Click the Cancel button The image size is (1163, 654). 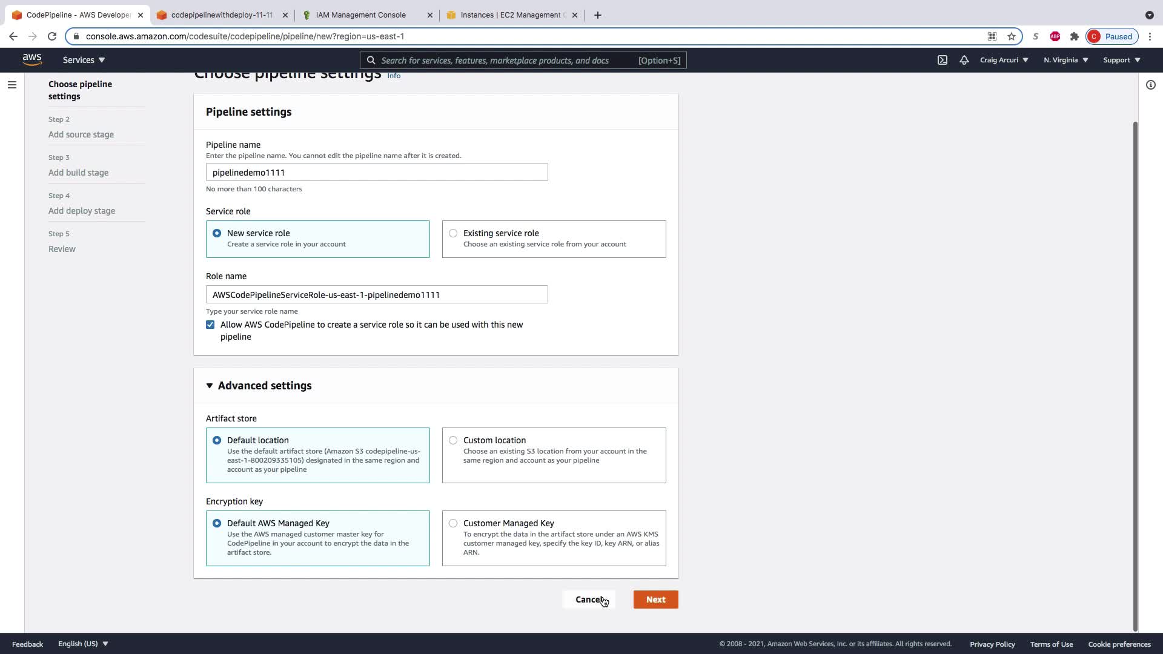[588, 599]
